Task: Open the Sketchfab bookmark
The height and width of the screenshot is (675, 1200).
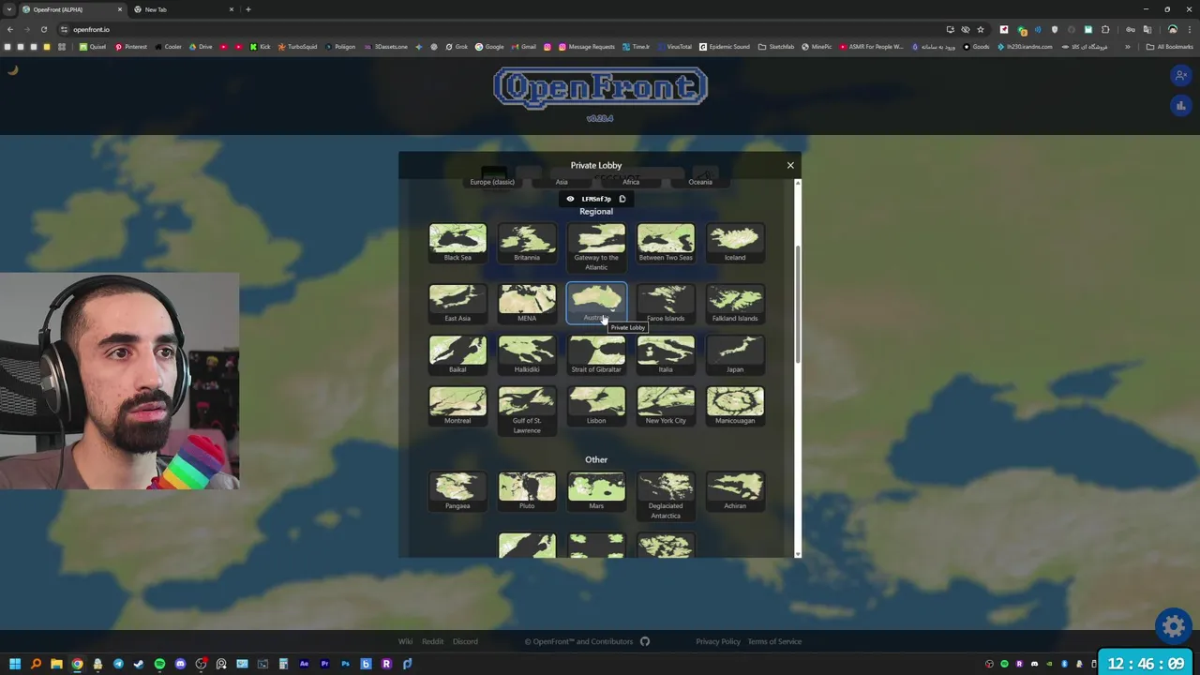Action: pyautogui.click(x=776, y=47)
